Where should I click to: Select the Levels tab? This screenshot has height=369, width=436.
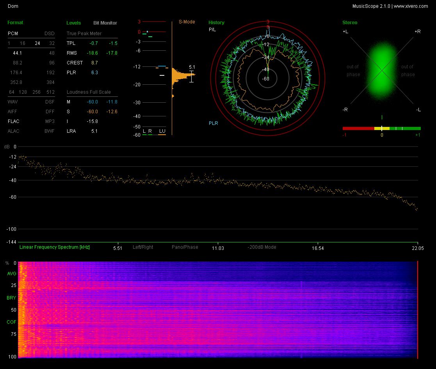coord(74,23)
